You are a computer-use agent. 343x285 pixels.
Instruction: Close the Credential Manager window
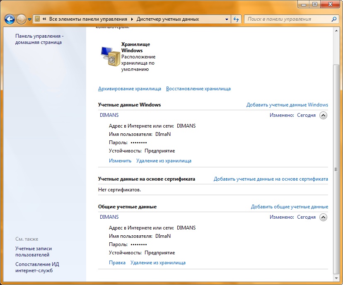coord(331,5)
